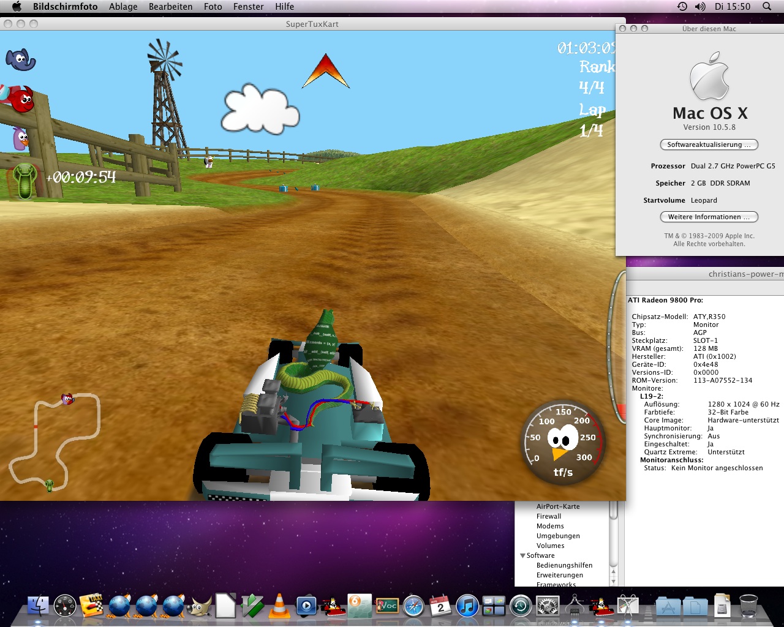Select Umgebungen in the profiler sidebar

[558, 536]
